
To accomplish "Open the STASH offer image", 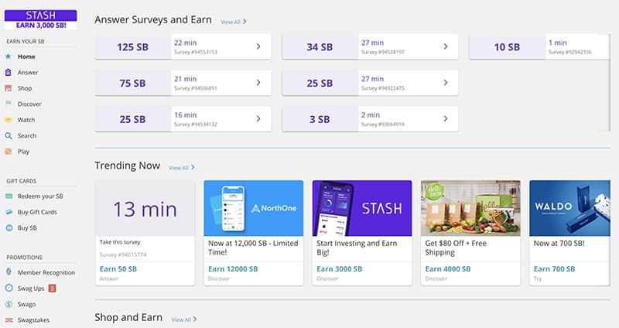I will [x=362, y=208].
